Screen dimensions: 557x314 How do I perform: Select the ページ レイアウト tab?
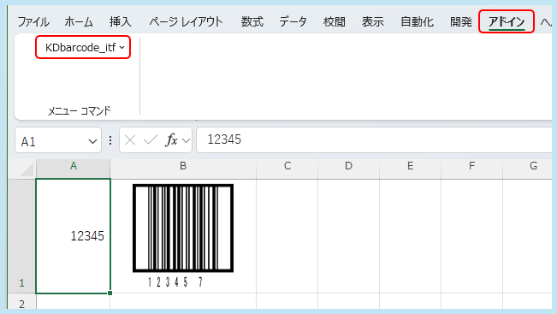[186, 21]
